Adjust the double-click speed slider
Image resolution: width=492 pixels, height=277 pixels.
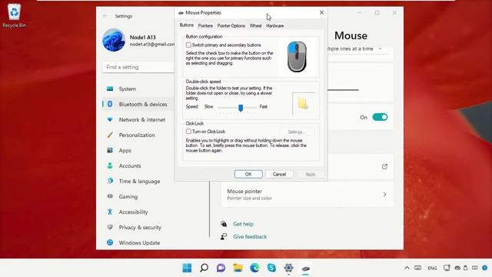click(x=241, y=108)
